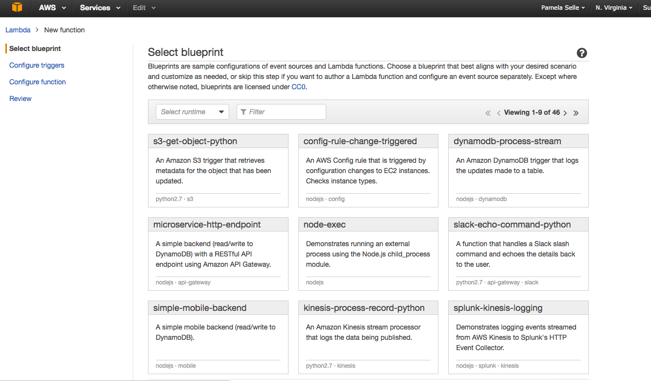The height and width of the screenshot is (381, 651).
Task: Open the help question mark icon
Action: click(582, 53)
